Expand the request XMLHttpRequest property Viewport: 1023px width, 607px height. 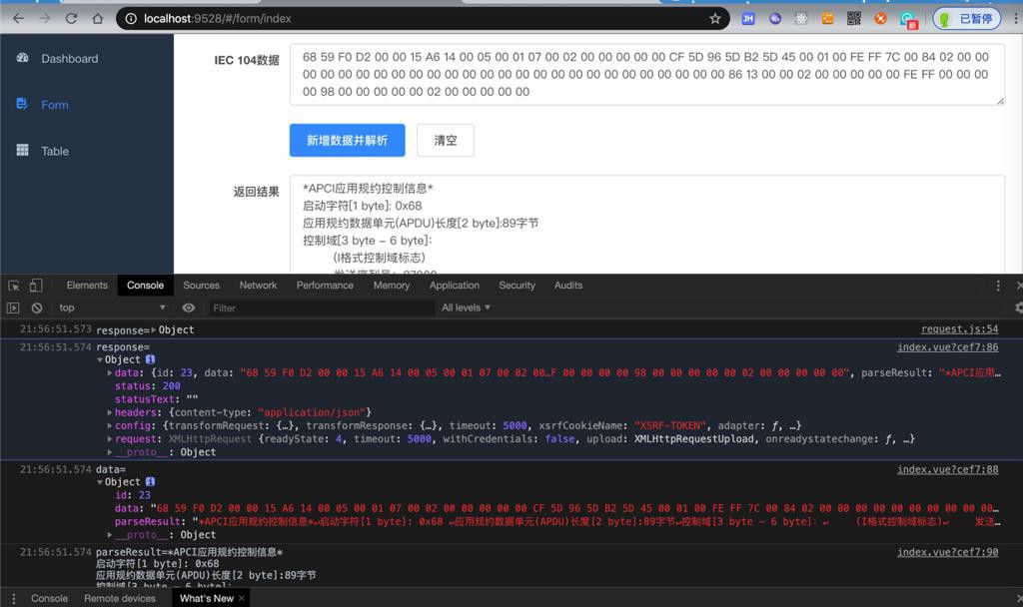click(110, 439)
